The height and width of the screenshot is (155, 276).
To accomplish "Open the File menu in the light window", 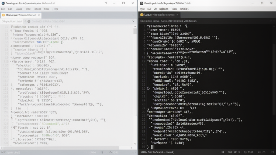I will click(x=3, y=9).
